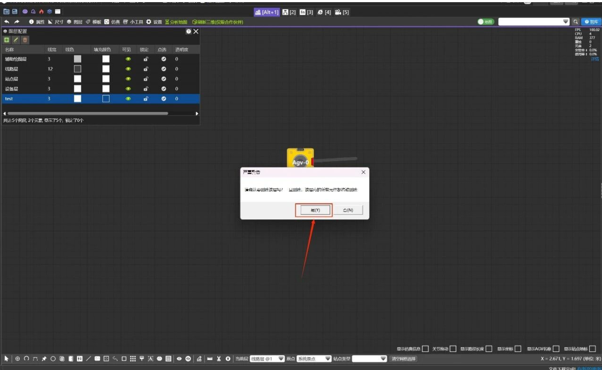Click the trash delete layer icon
Screen dimensions: 602x370
click(x=25, y=40)
